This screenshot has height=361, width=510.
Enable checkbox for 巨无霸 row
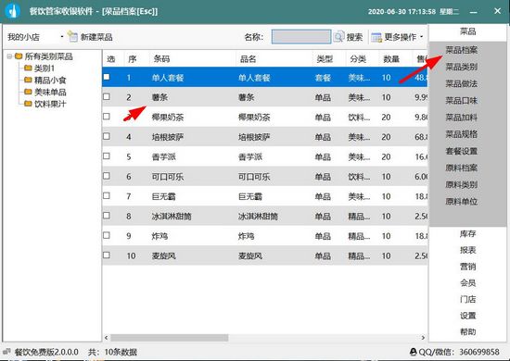coord(107,195)
